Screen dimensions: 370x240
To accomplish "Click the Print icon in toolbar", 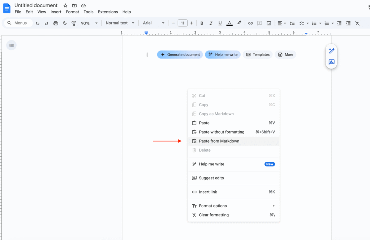I will click(56, 23).
